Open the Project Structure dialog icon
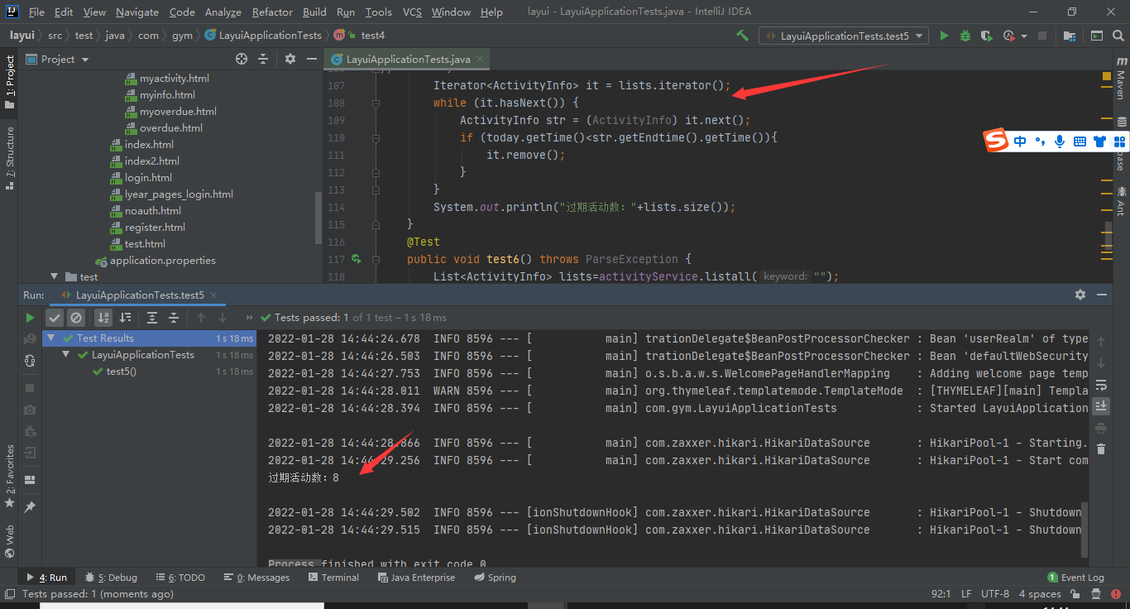This screenshot has width=1130, height=609. 1070,36
